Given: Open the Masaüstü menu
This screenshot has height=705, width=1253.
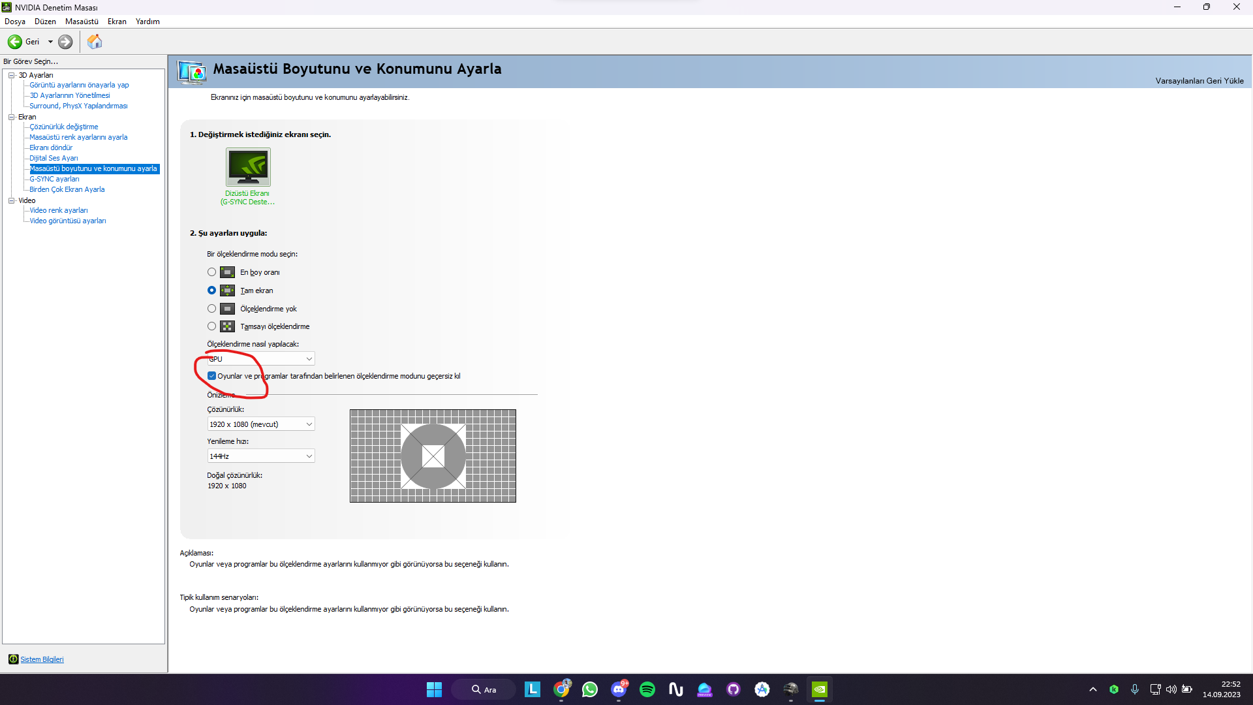Looking at the screenshot, I should point(82,22).
